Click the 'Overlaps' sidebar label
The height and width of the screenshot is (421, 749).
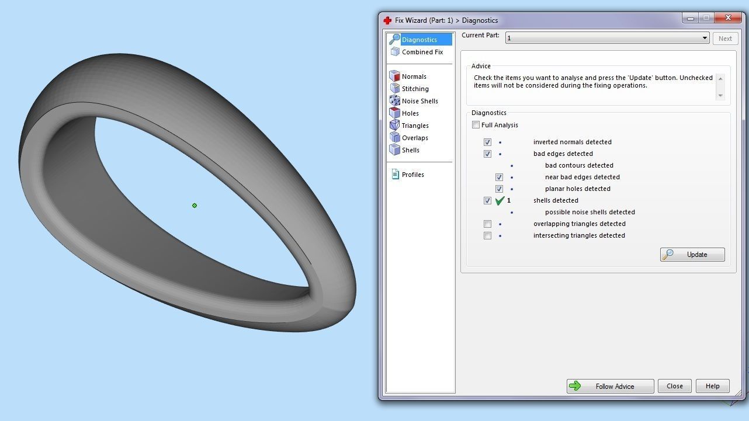(415, 138)
